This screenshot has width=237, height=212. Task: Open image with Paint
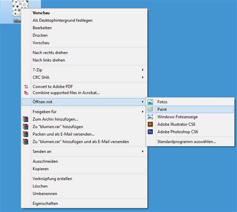(x=190, y=109)
